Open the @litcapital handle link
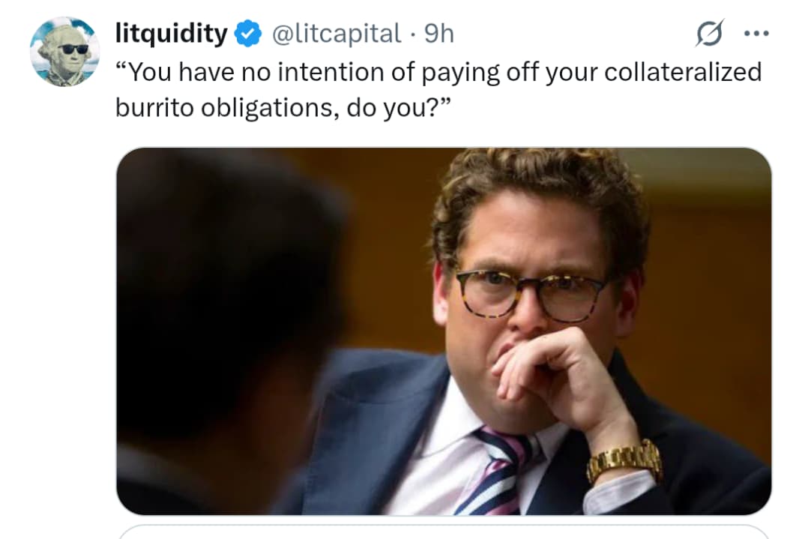 point(336,34)
